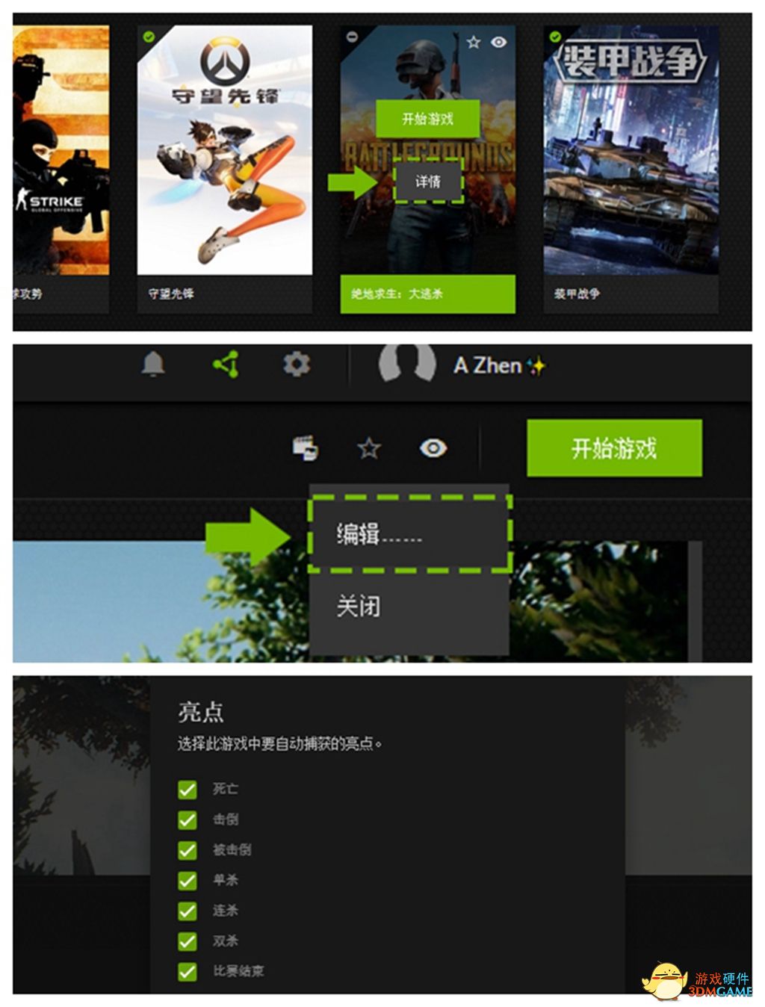This screenshot has height=1007, width=765.
Task: Click 详情 button on PUBG cover
Action: click(428, 182)
